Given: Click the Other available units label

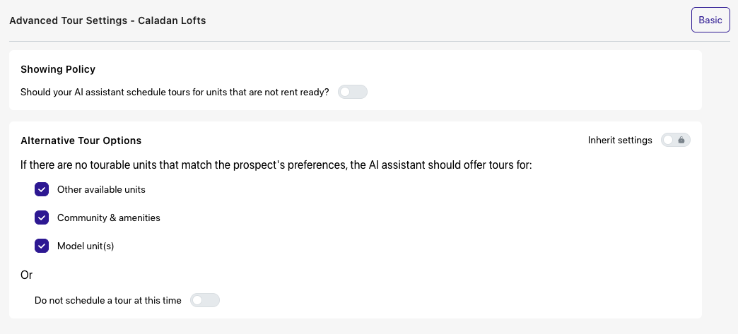Looking at the screenshot, I should pyautogui.click(x=101, y=189).
